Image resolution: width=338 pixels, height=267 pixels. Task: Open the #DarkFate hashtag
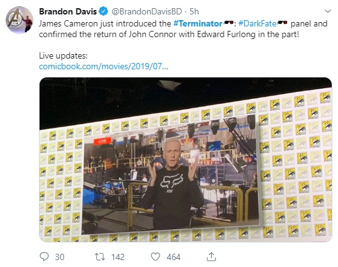click(x=258, y=23)
